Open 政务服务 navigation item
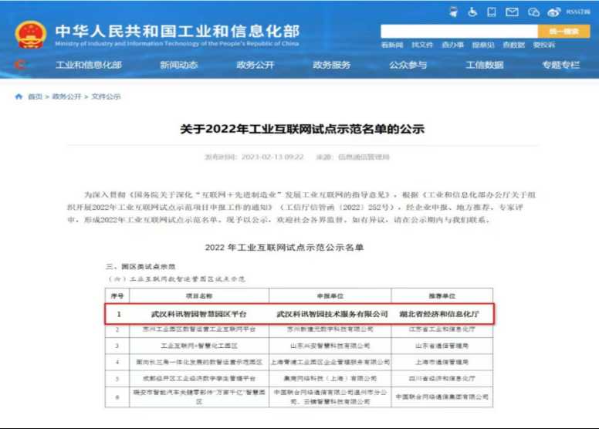The image size is (599, 429). 332,66
